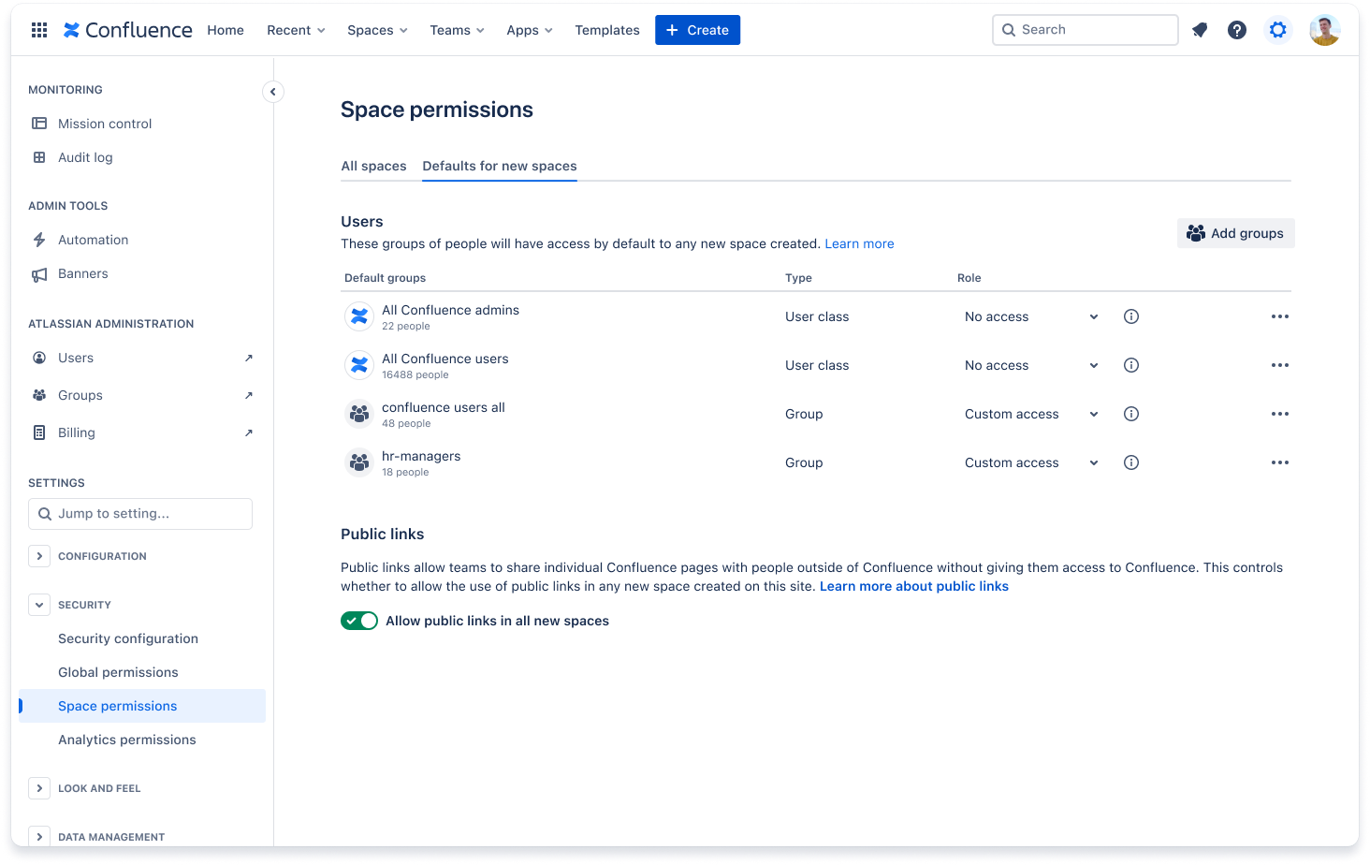Open Users administration
Image resolution: width=1370 pixels, height=865 pixels.
[x=77, y=357]
